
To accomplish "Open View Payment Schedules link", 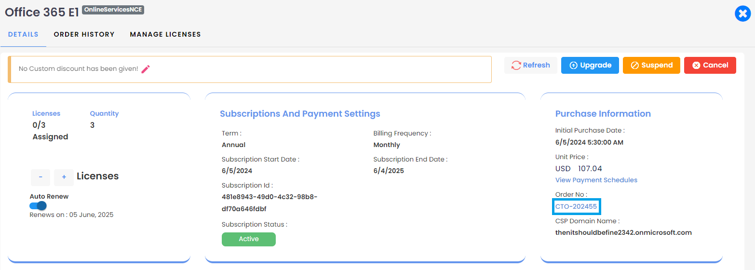I will pyautogui.click(x=596, y=180).
